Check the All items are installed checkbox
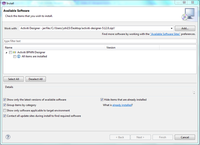 click(15, 56)
